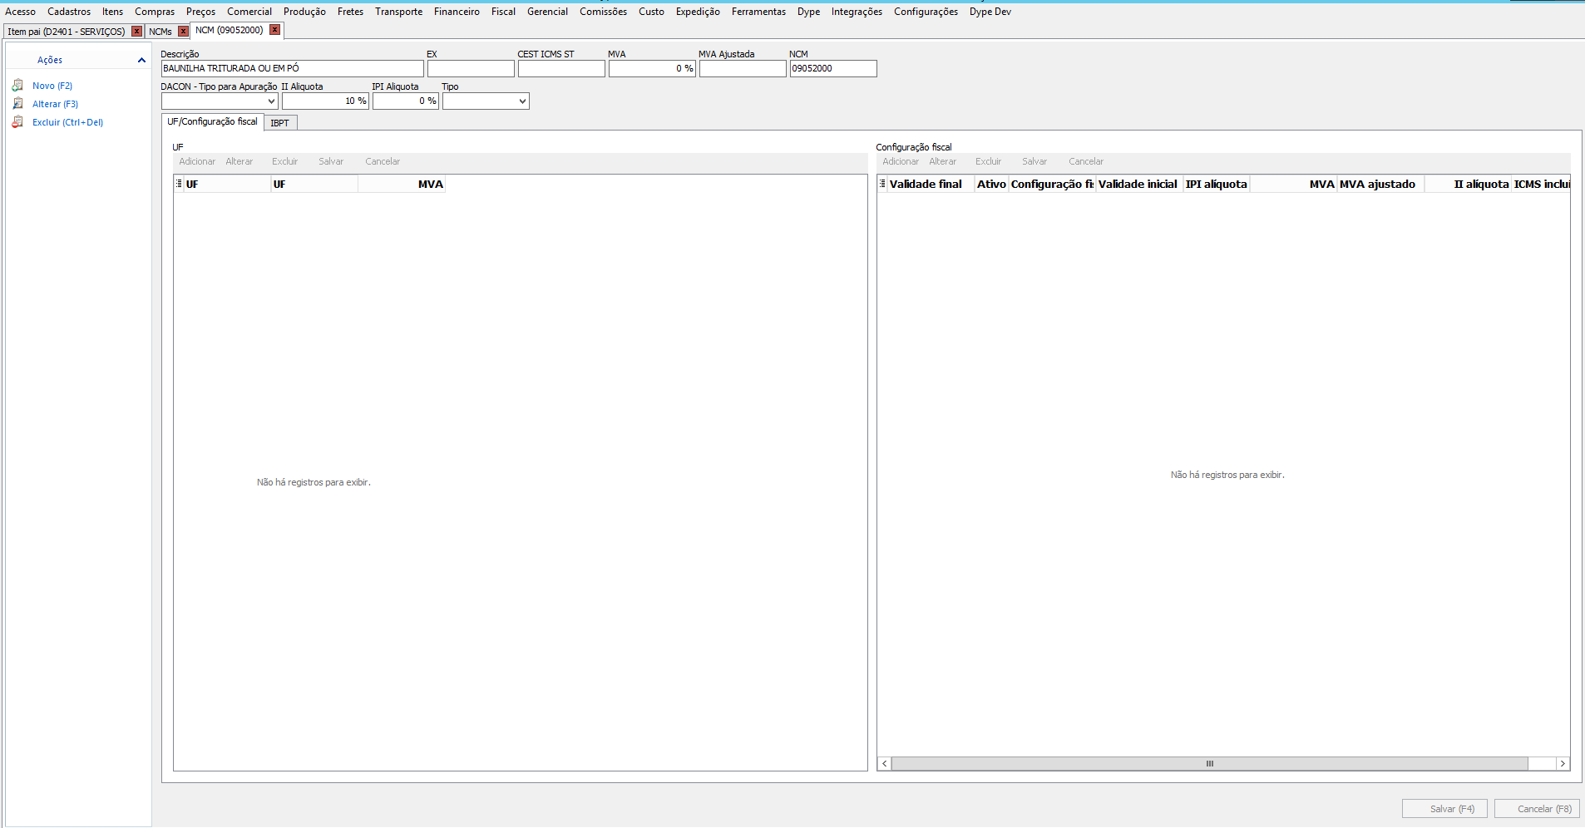Viewport: 1585px width, 828px height.
Task: Click the IPI Alíquota field
Action: tap(405, 101)
